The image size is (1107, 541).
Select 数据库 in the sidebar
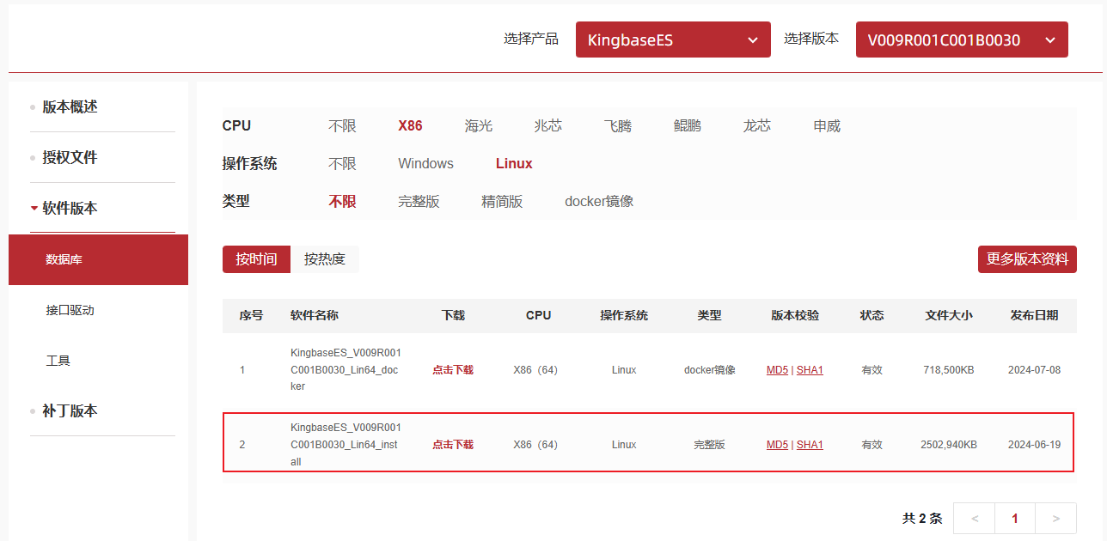[98, 259]
